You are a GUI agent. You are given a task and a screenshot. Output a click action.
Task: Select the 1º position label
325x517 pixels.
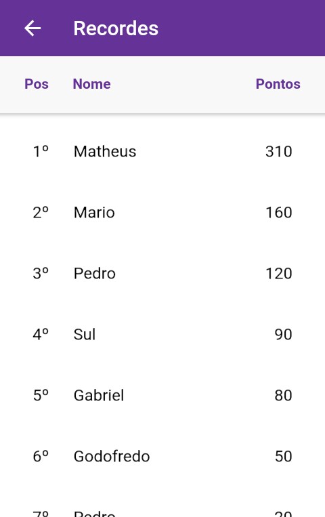[x=41, y=151]
